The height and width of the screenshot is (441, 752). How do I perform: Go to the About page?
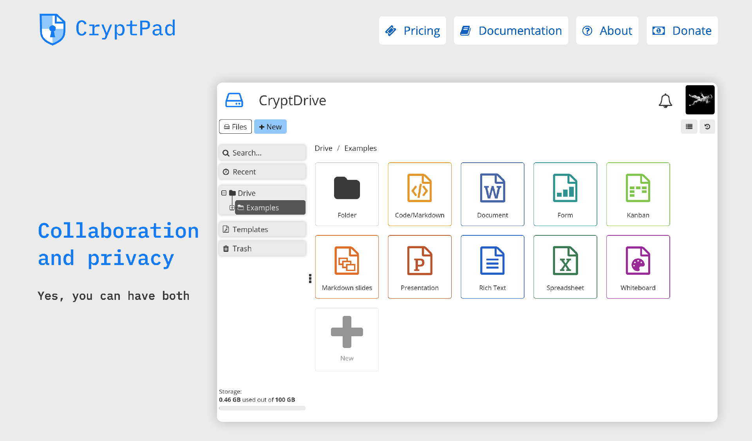[607, 30]
